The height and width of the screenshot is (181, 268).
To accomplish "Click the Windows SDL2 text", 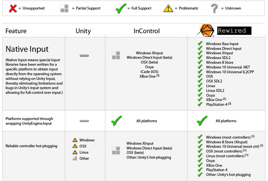I will coord(218,58).
